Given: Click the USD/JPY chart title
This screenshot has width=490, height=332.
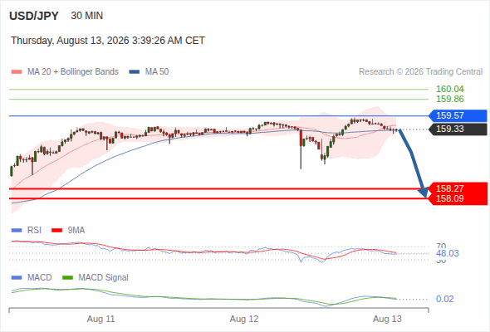Looking at the screenshot, I should coord(34,16).
